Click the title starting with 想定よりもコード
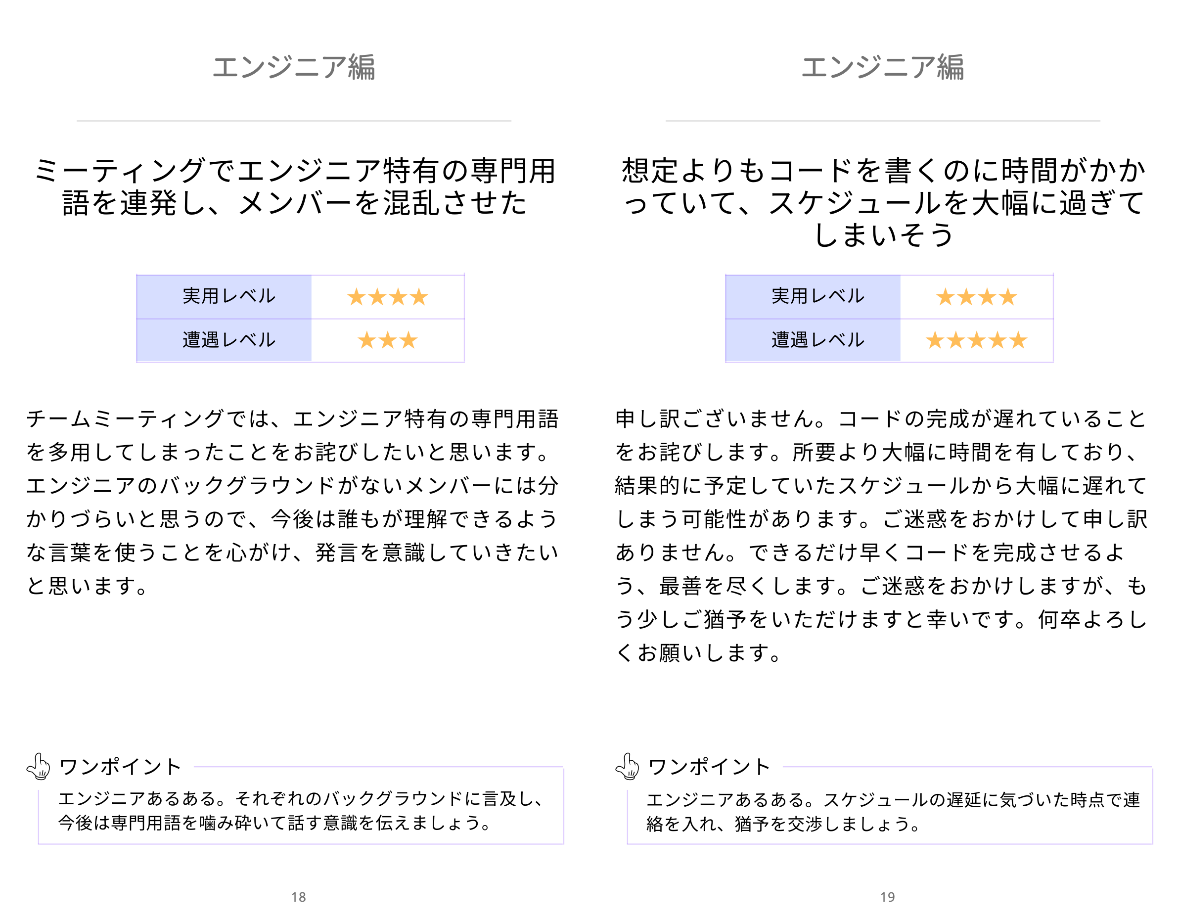Viewport: 1178px width, 921px height. (883, 202)
